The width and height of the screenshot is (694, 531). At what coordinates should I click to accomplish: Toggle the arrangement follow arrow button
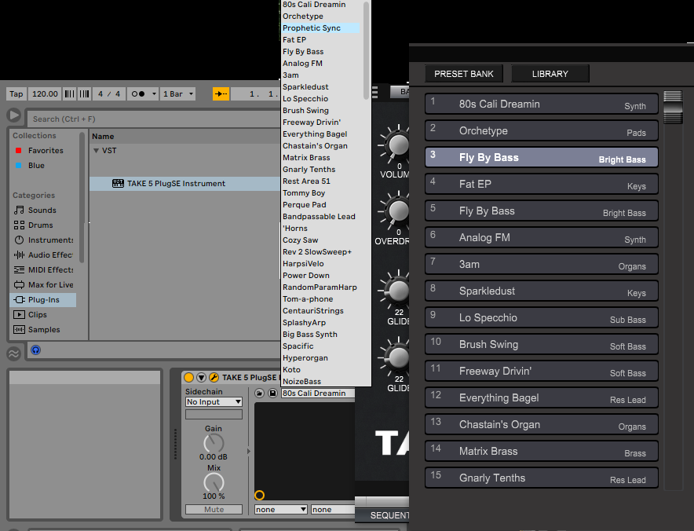[221, 93]
